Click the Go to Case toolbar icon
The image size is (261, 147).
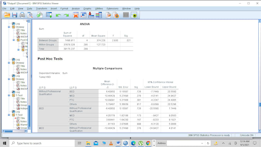pos(83,15)
